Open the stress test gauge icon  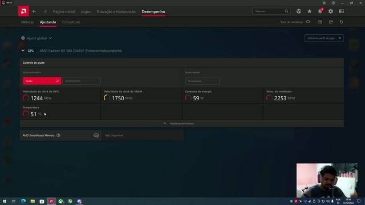click(x=308, y=22)
